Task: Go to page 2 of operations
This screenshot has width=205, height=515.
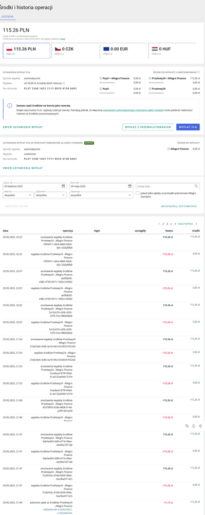Action: pyautogui.click(x=163, y=224)
